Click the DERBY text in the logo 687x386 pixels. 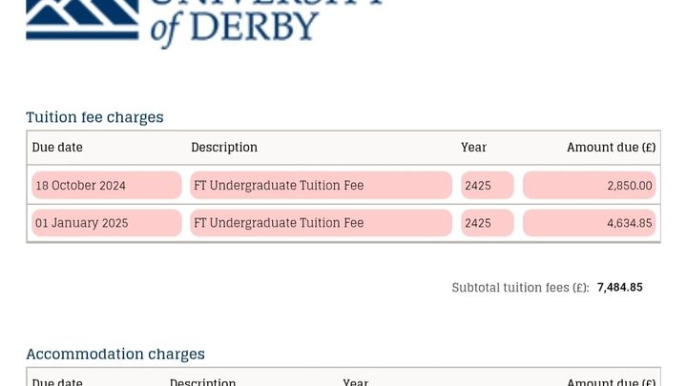255,27
